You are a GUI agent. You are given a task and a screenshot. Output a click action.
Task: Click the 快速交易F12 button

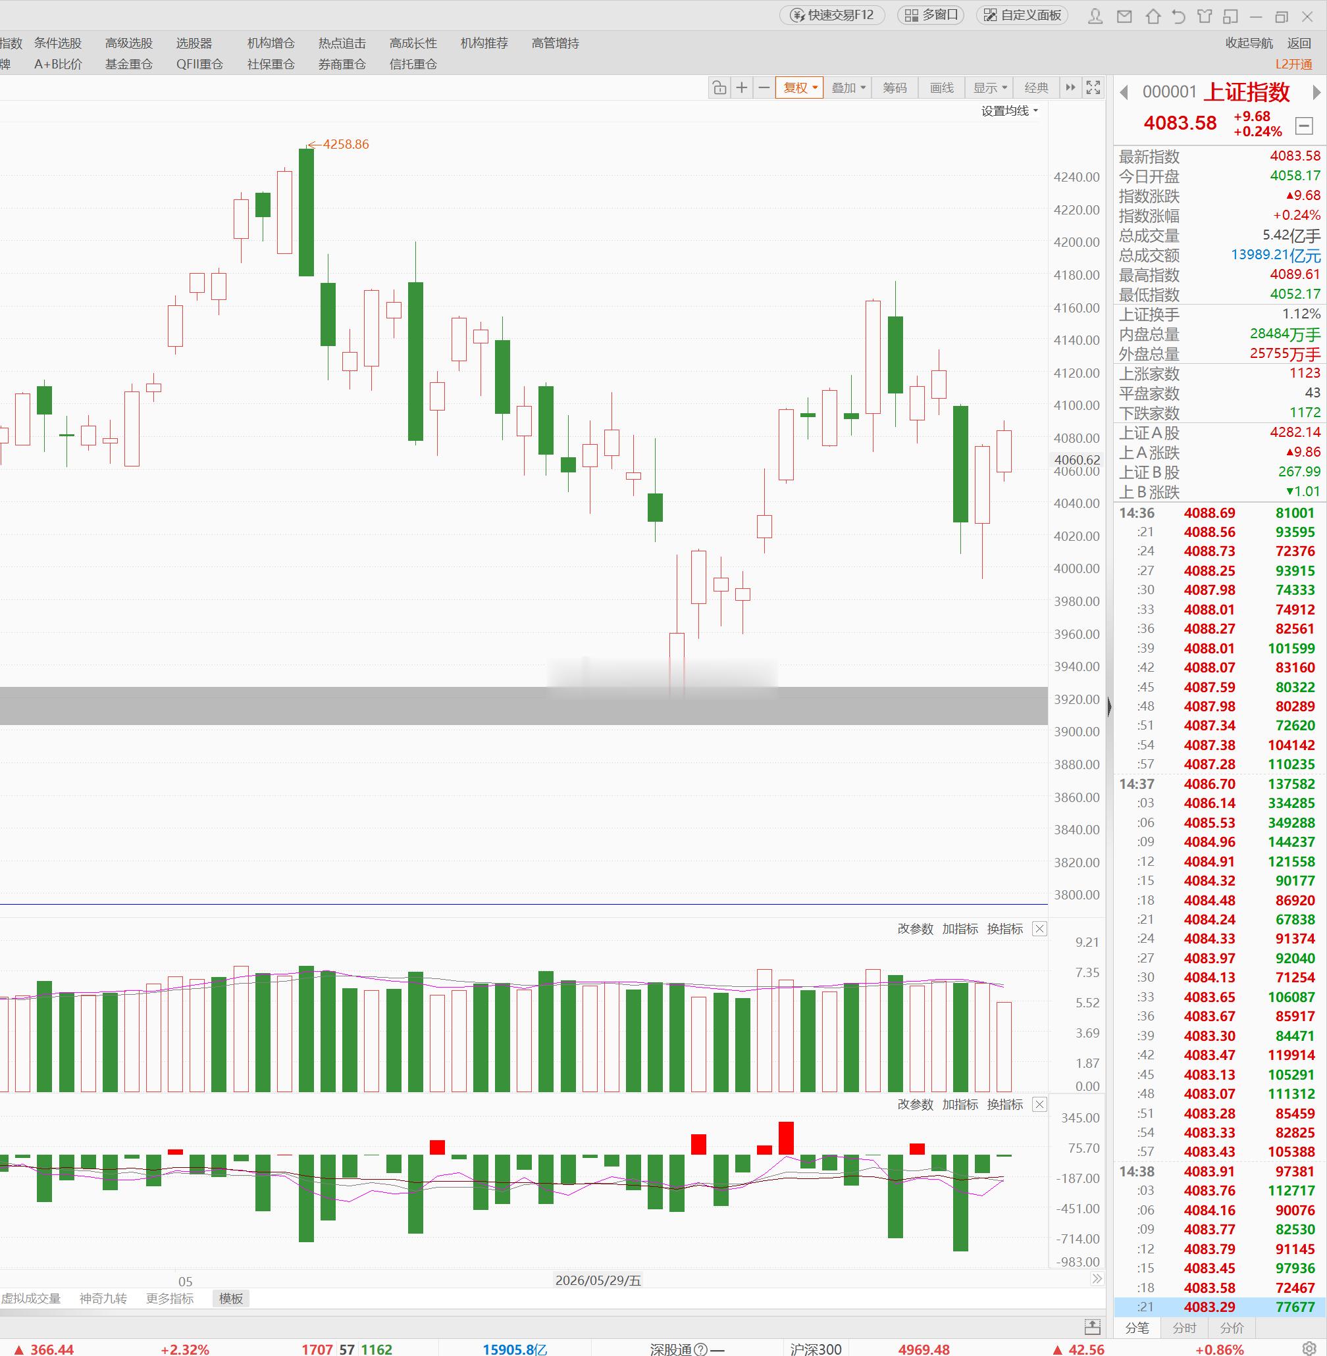point(832,15)
